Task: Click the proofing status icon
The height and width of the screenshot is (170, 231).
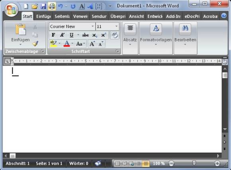Action: click(x=98, y=163)
